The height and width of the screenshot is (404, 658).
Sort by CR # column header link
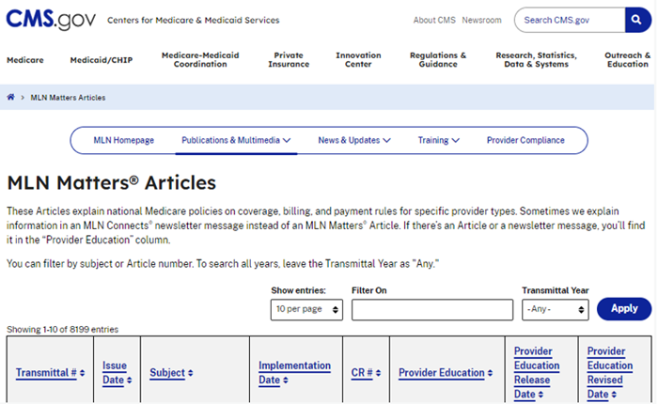click(x=362, y=373)
